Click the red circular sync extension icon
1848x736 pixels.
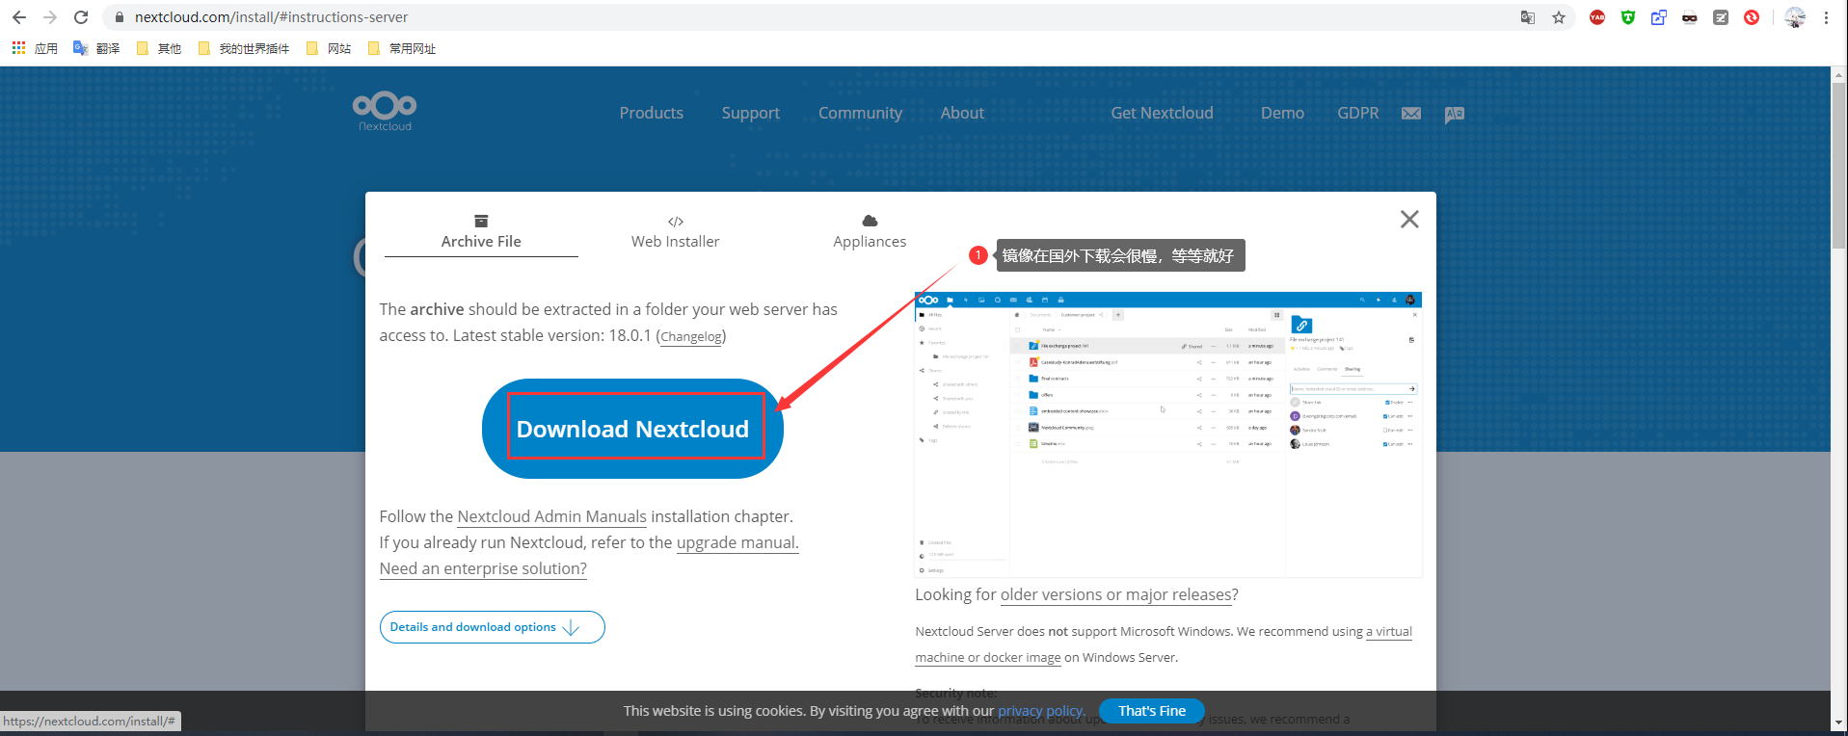[x=1752, y=17]
